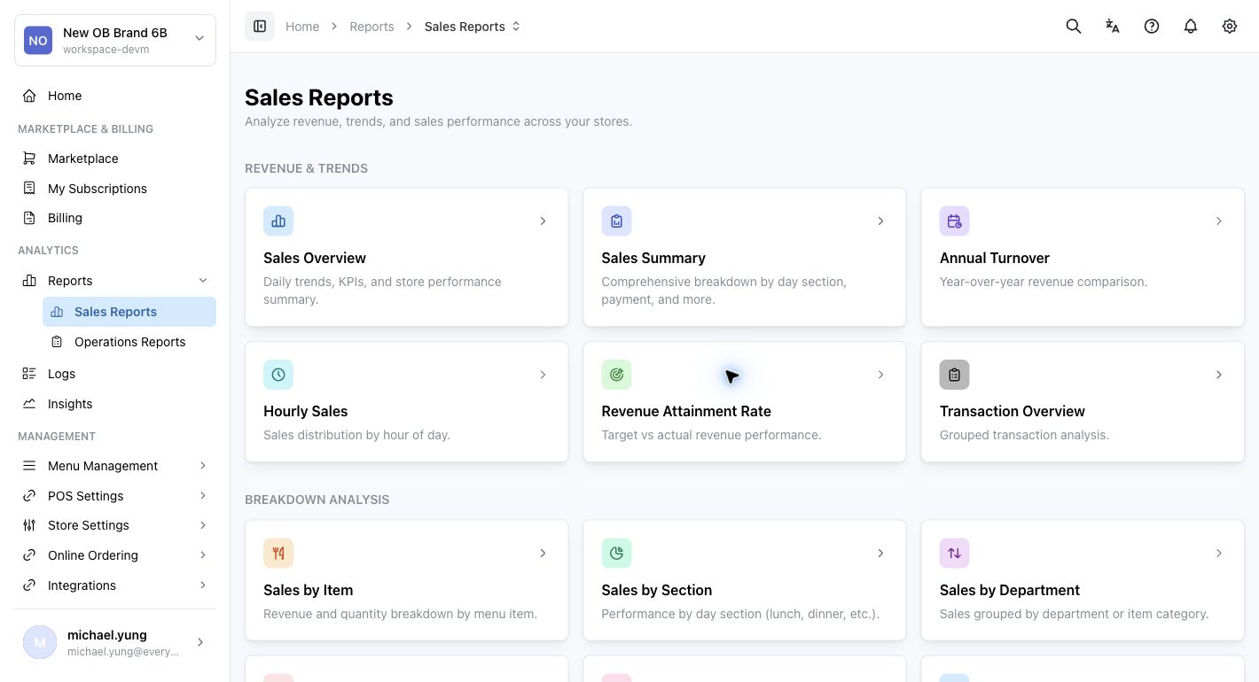Open the Transaction Overview card arrow
This screenshot has height=682, width=1259.
pyautogui.click(x=1219, y=375)
